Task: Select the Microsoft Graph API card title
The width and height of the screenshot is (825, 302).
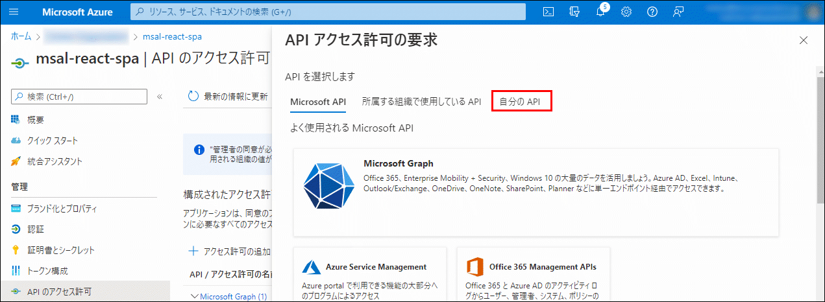Action: 399,164
